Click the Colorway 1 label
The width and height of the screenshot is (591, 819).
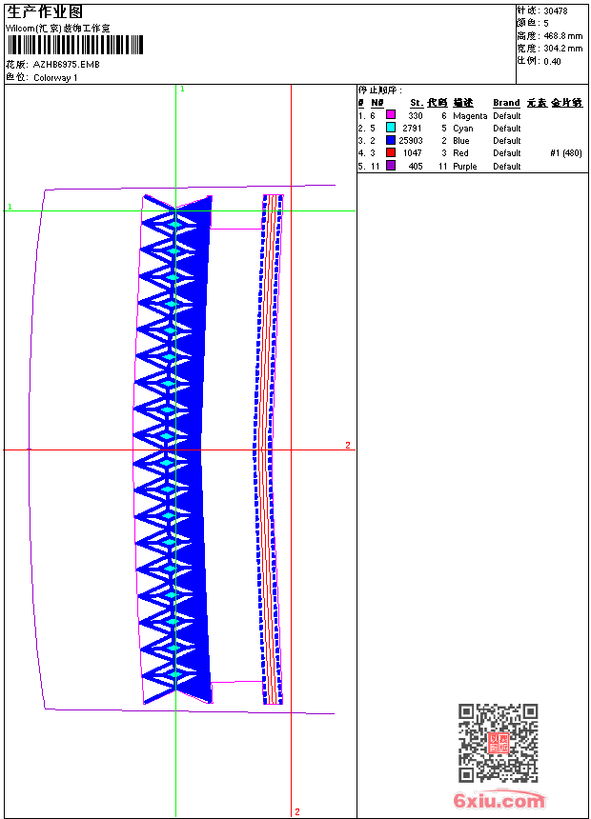click(x=55, y=78)
